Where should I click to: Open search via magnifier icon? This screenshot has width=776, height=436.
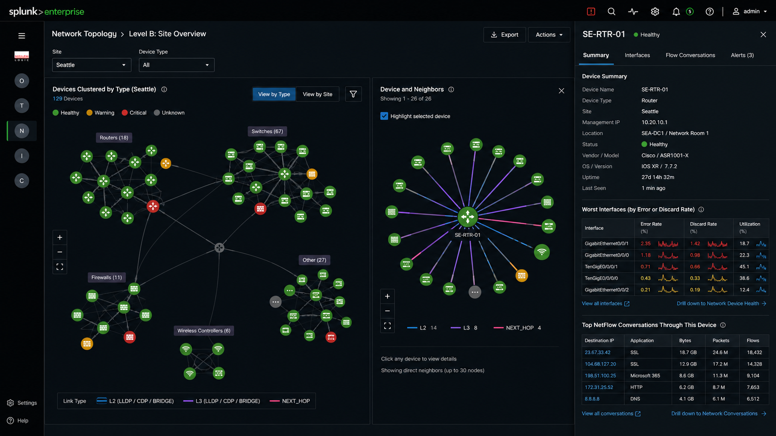pos(612,12)
